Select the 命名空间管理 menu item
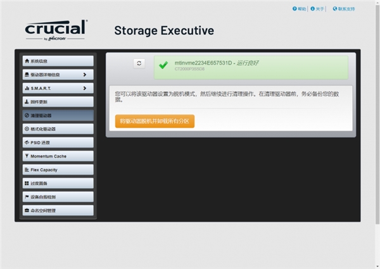Viewport: 380px width, 269px height. pyautogui.click(x=58, y=210)
